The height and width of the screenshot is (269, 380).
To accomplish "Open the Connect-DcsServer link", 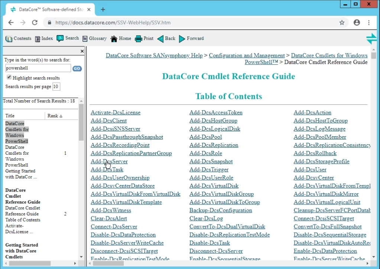I will click(114, 226).
